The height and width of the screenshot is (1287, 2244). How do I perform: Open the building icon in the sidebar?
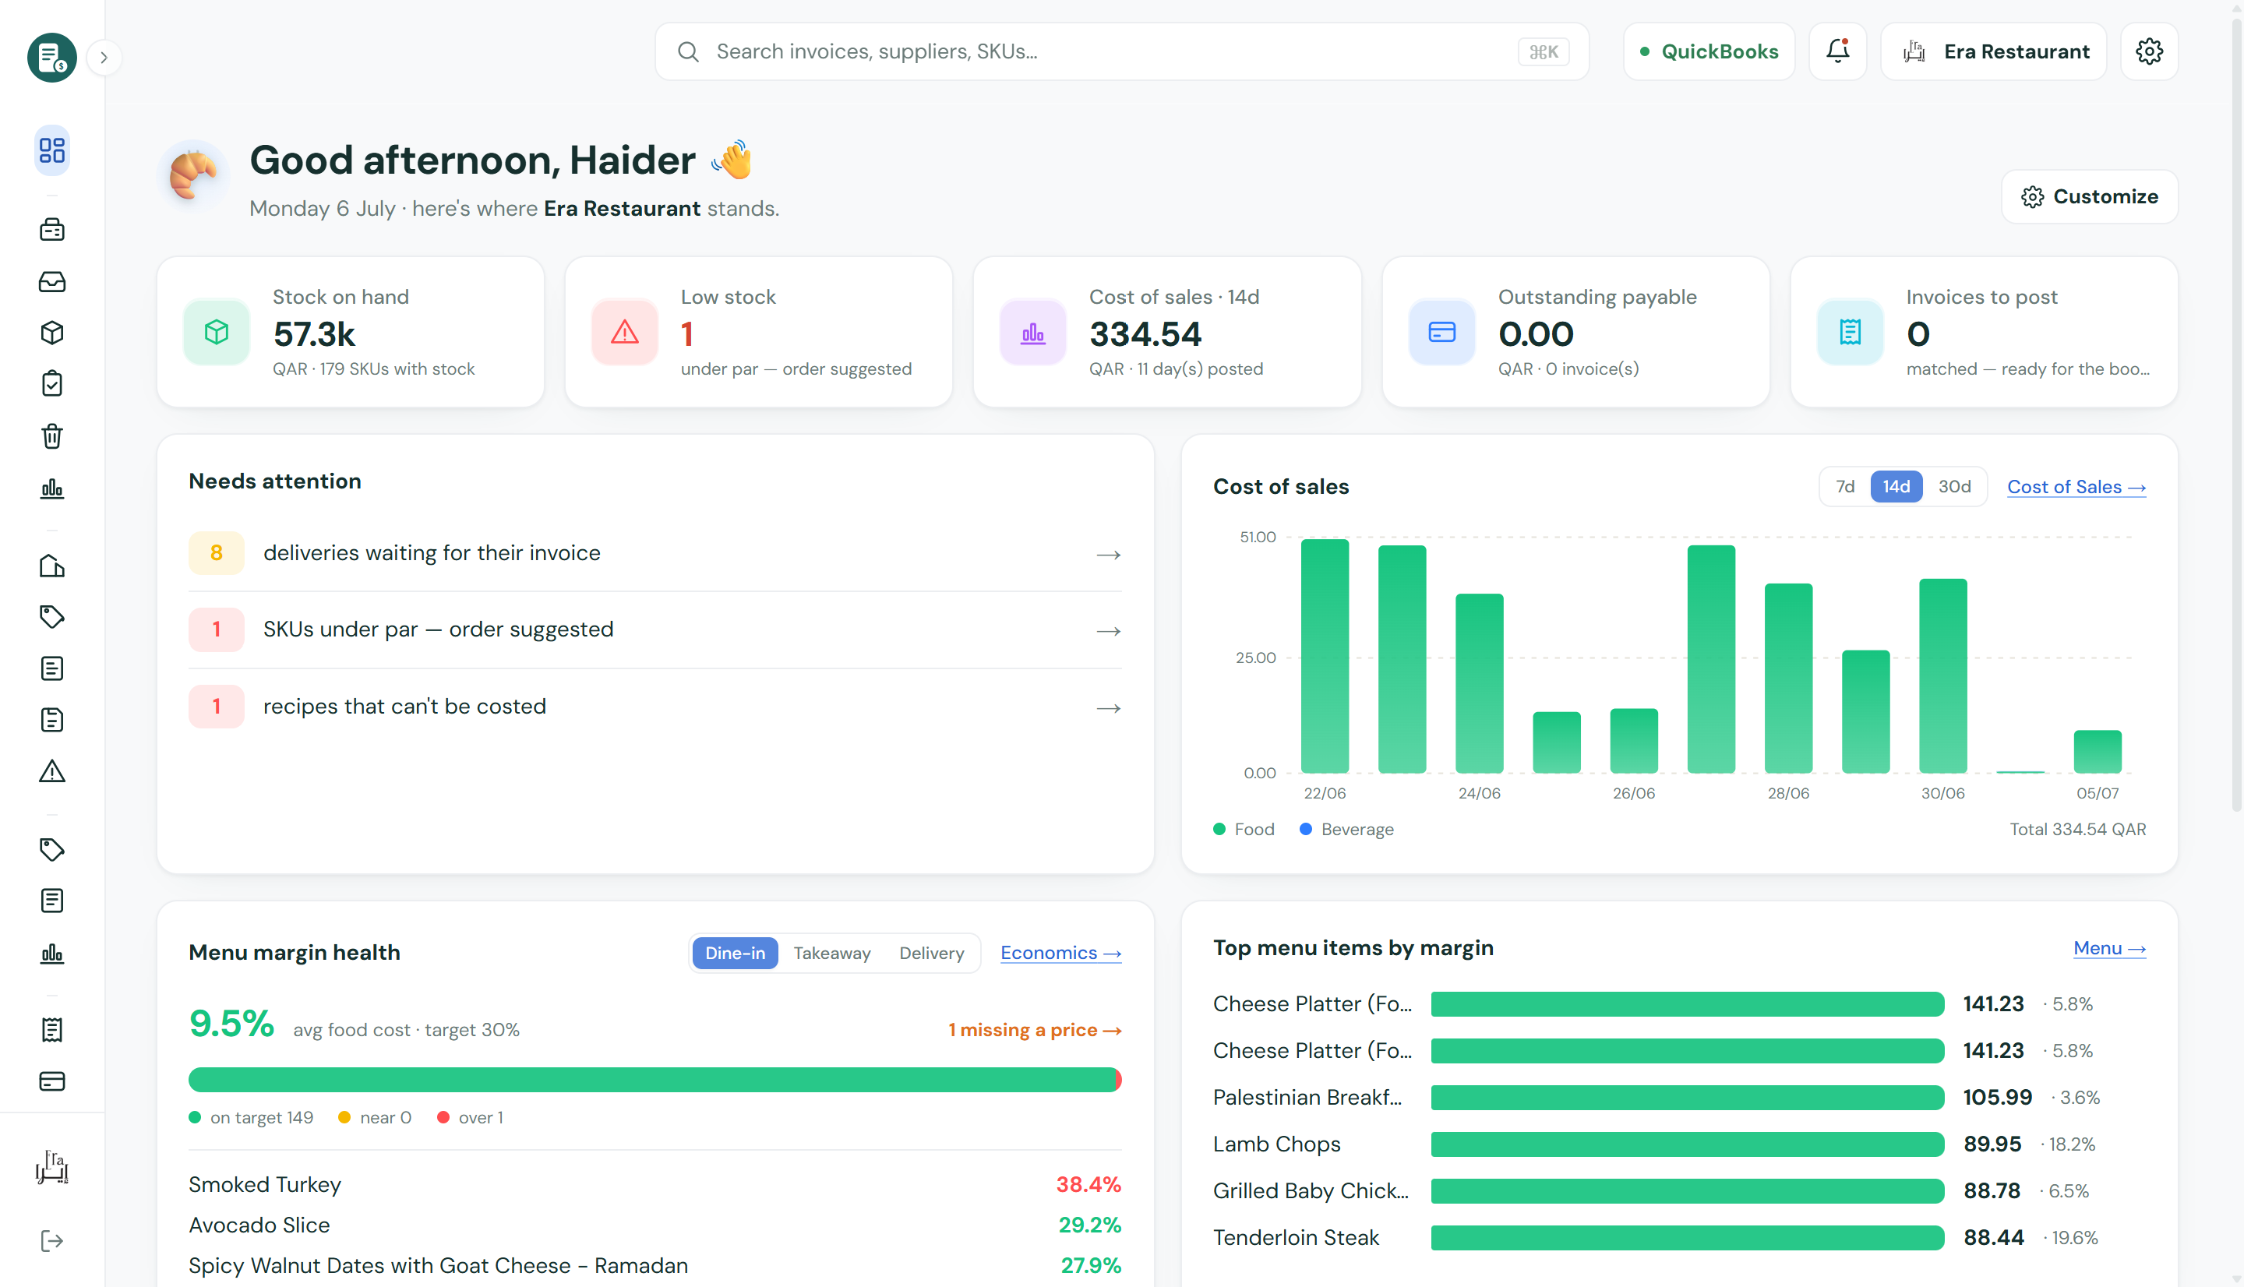click(x=52, y=566)
